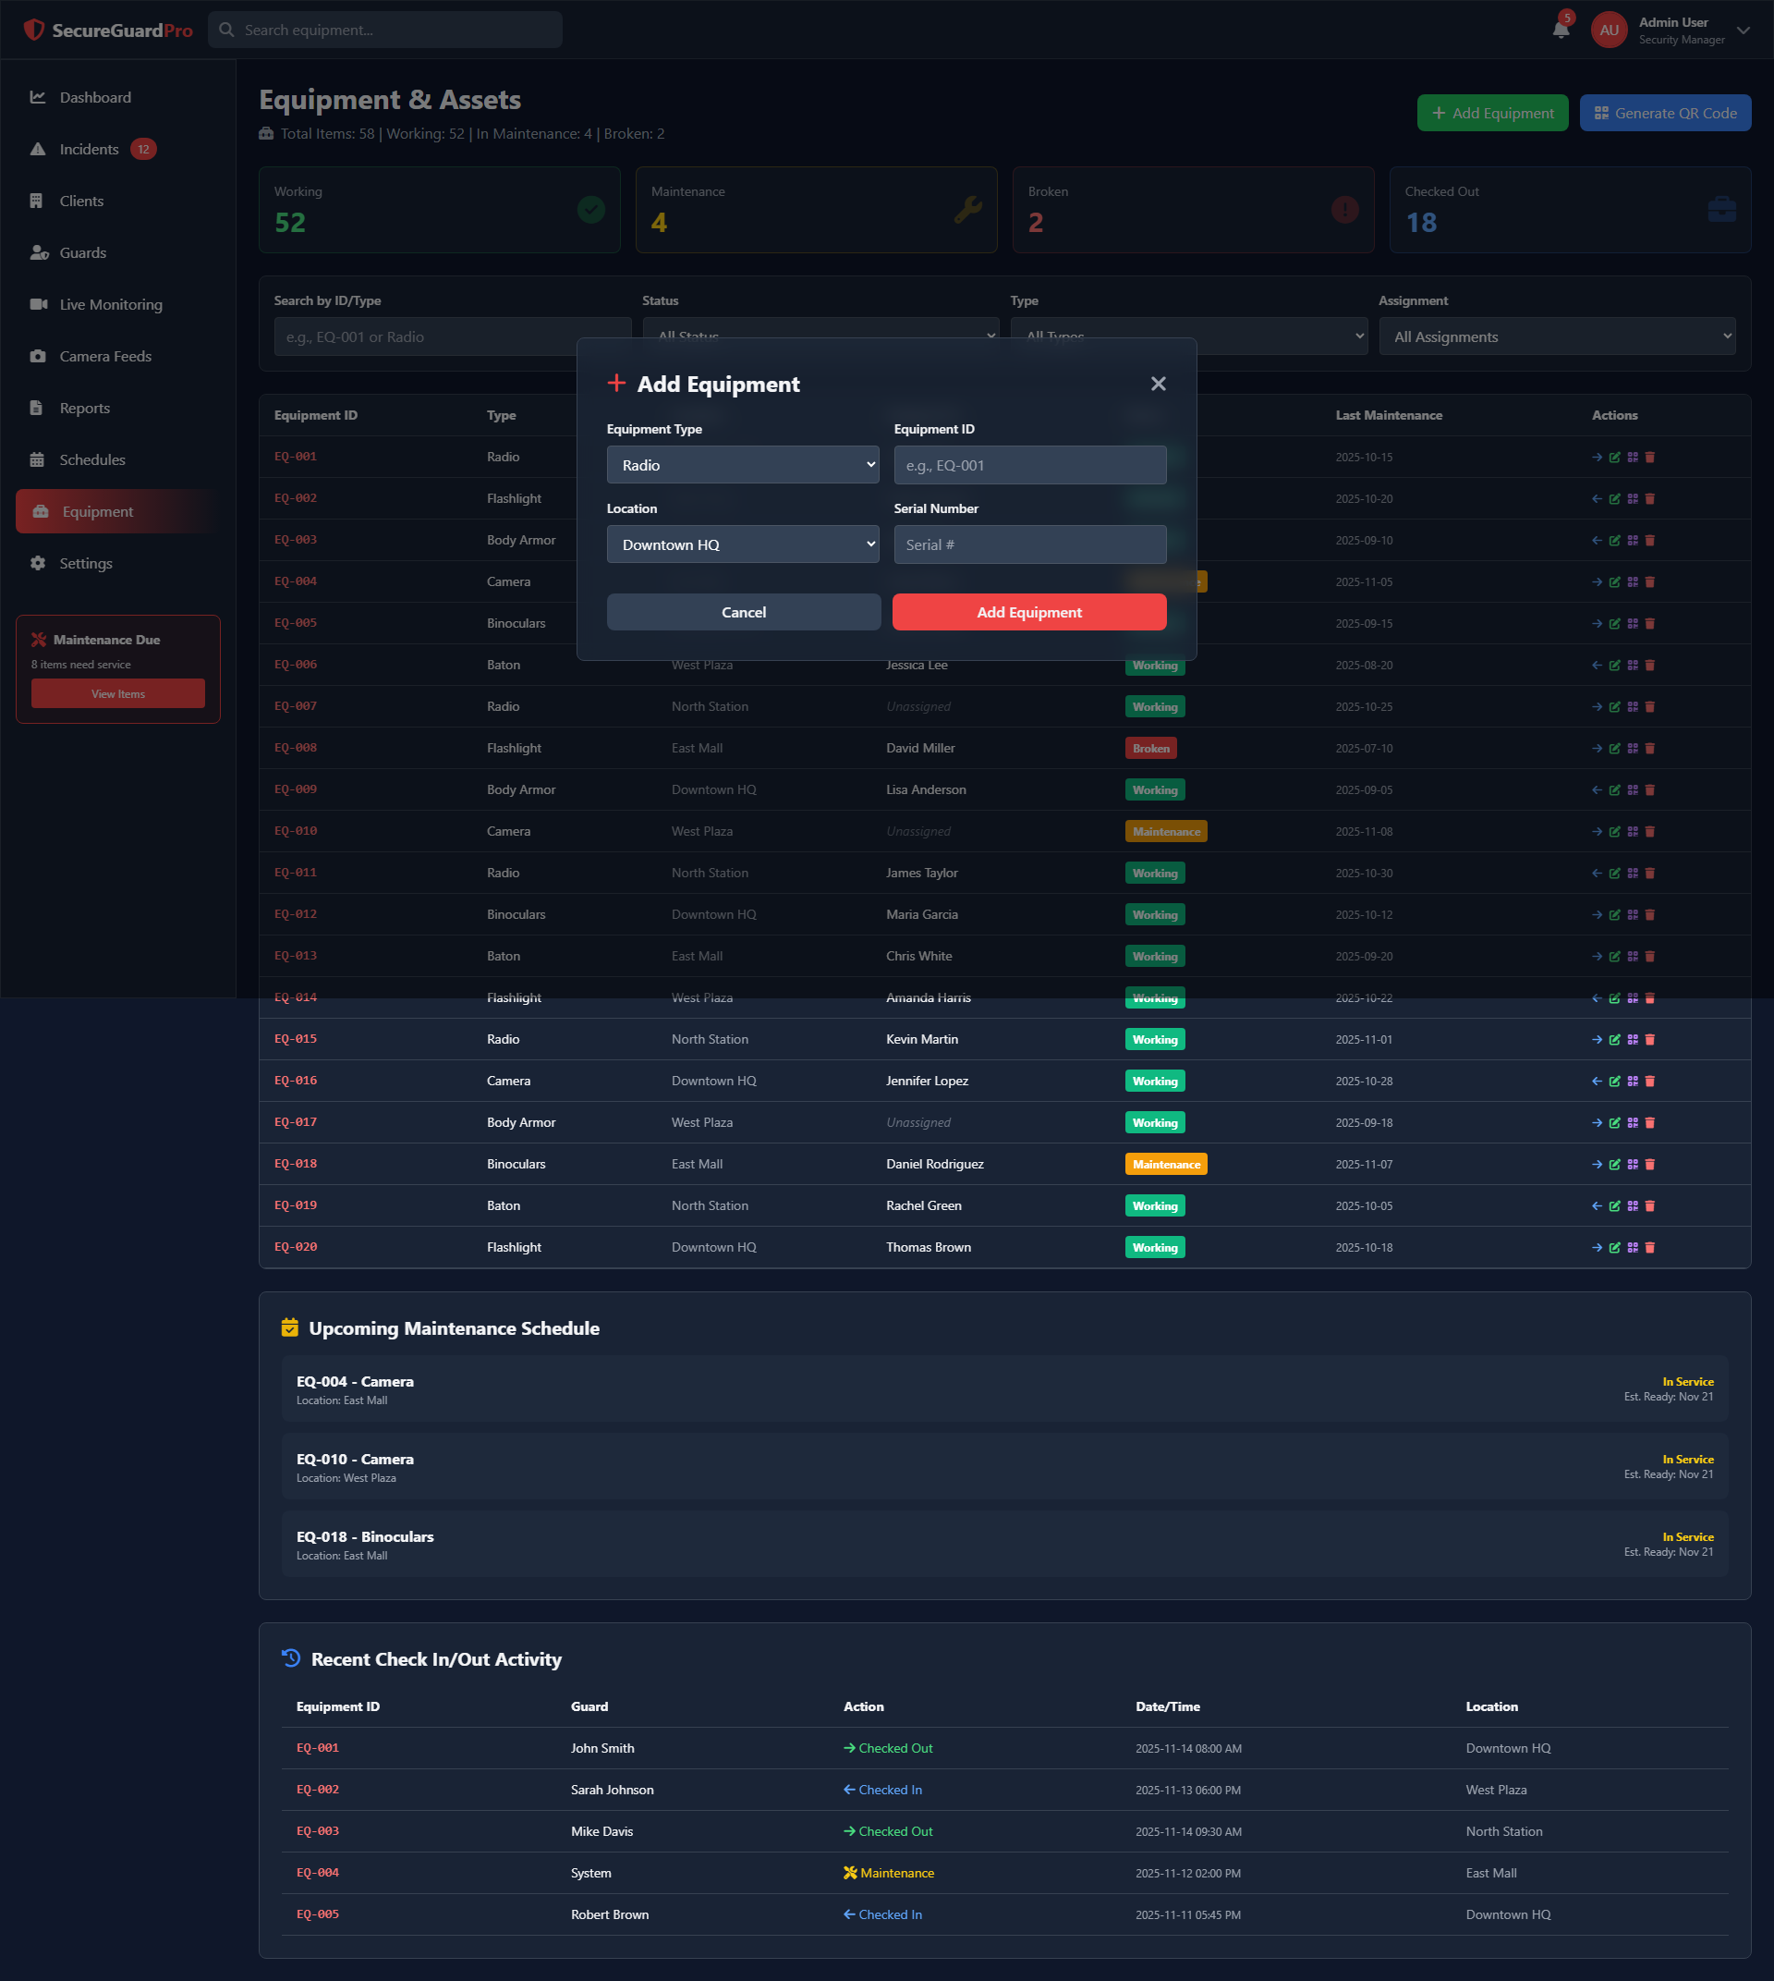1774x1981 pixels.
Task: Click Cancel in the dialog
Action: (x=743, y=613)
